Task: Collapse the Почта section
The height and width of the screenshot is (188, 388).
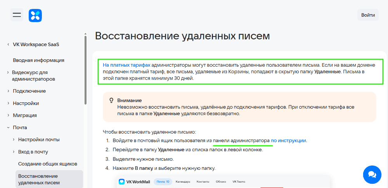Action: pos(8,128)
